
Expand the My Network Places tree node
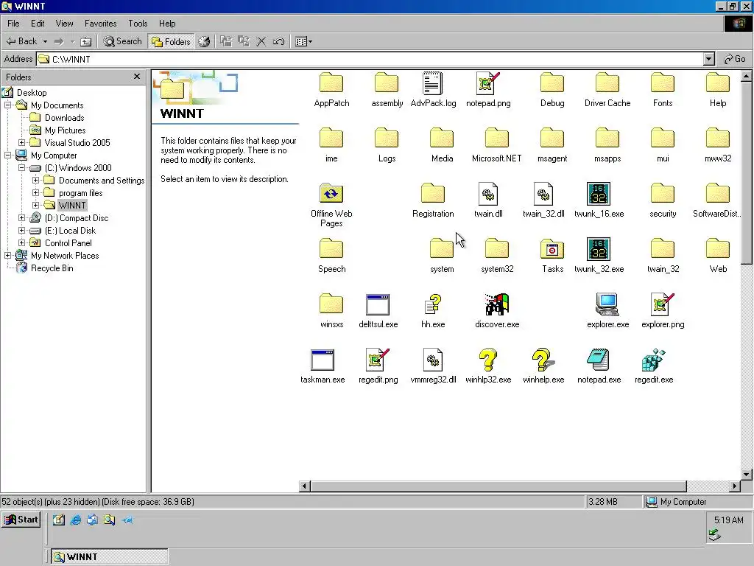pyautogui.click(x=7, y=255)
